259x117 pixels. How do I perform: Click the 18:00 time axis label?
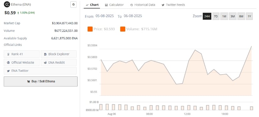(225, 114)
